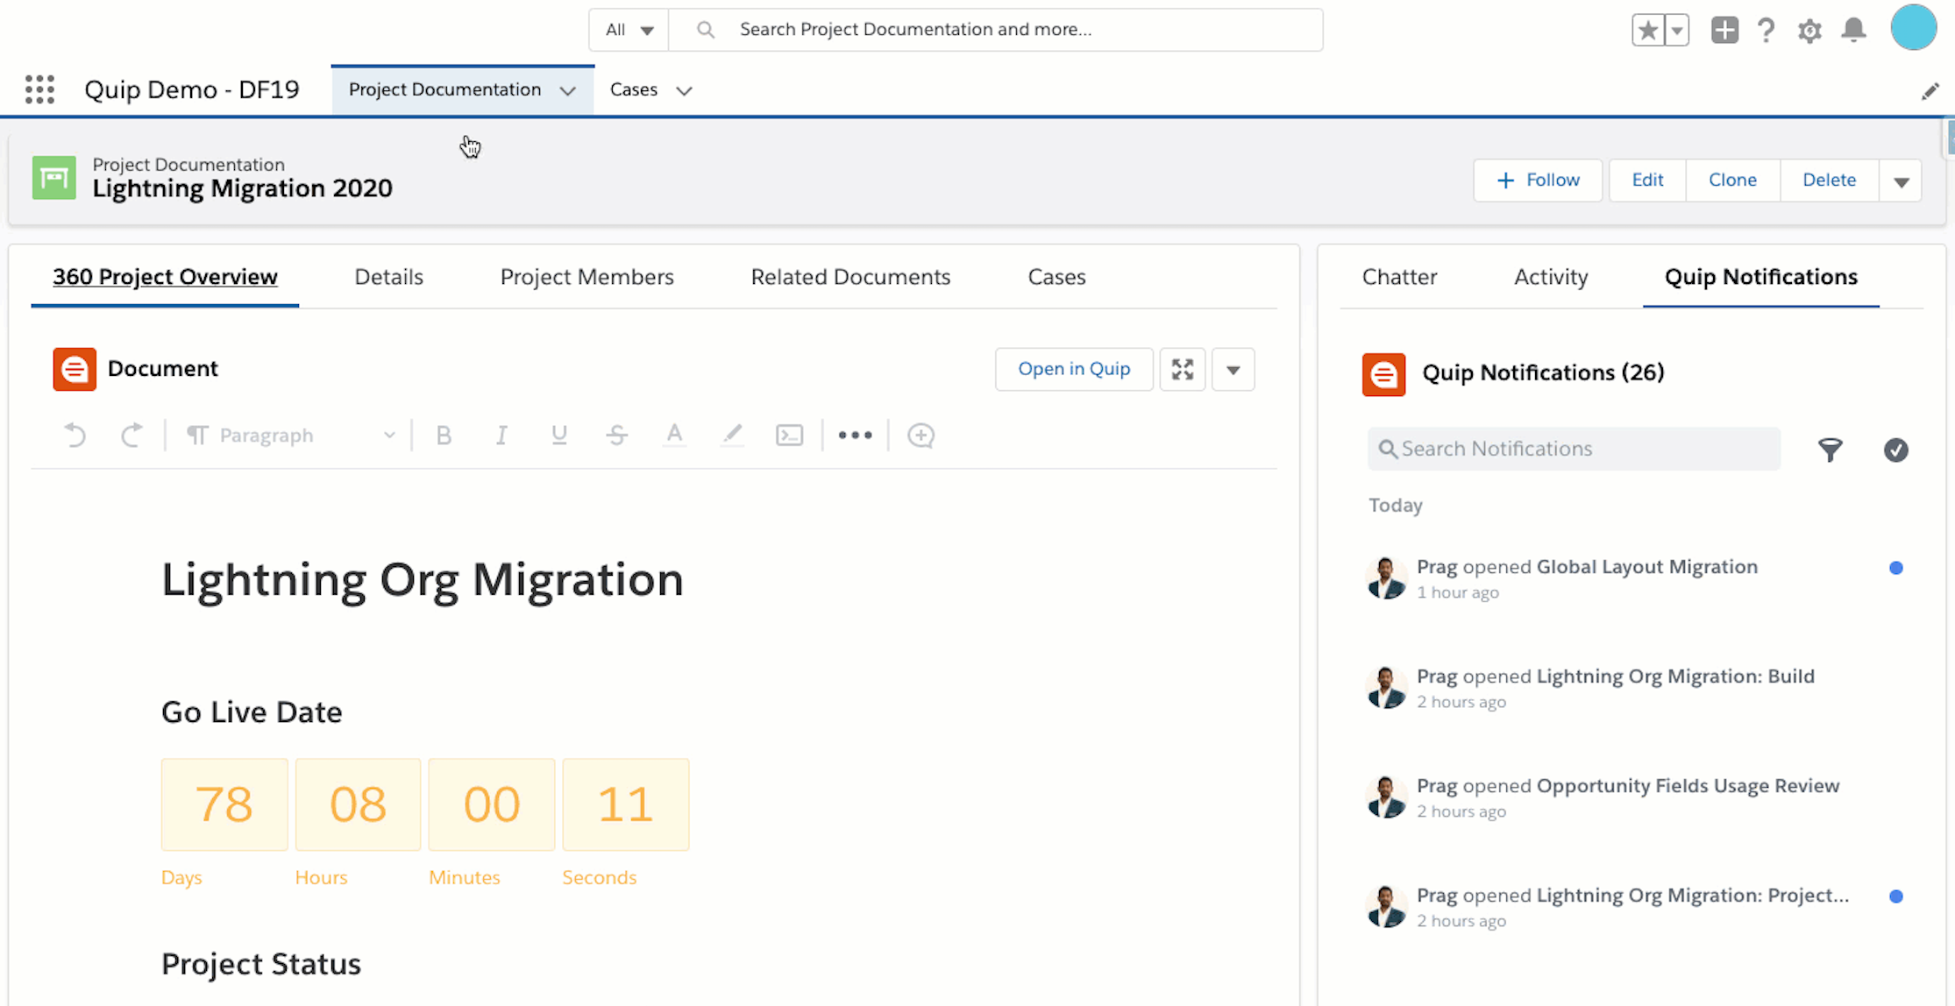
Task: Click the Days countdown box showing 78
Action: 224,804
